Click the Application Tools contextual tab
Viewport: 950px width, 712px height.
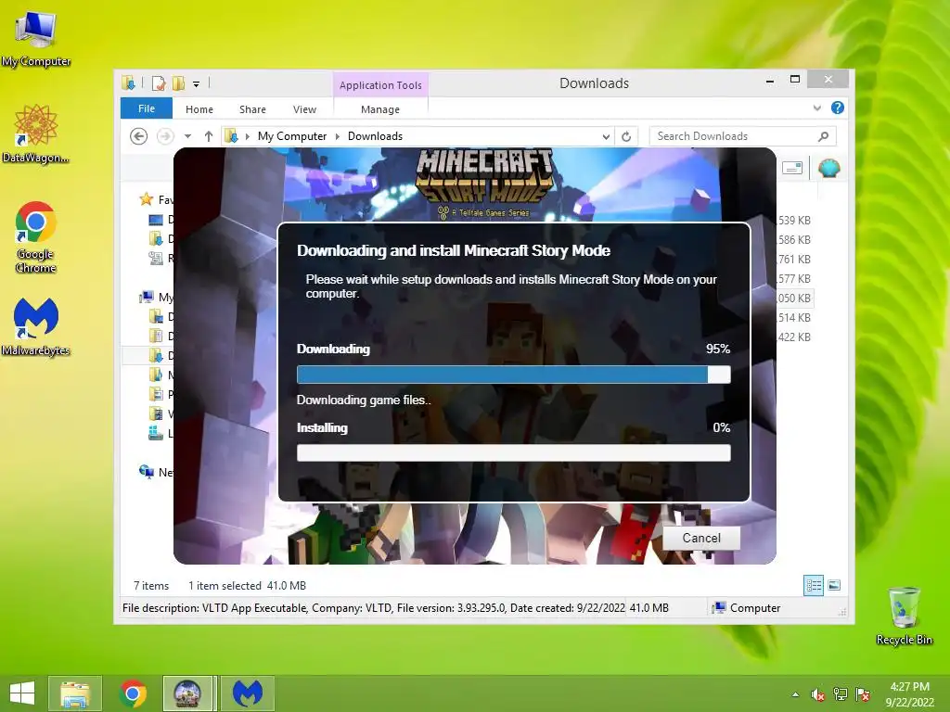pyautogui.click(x=380, y=84)
